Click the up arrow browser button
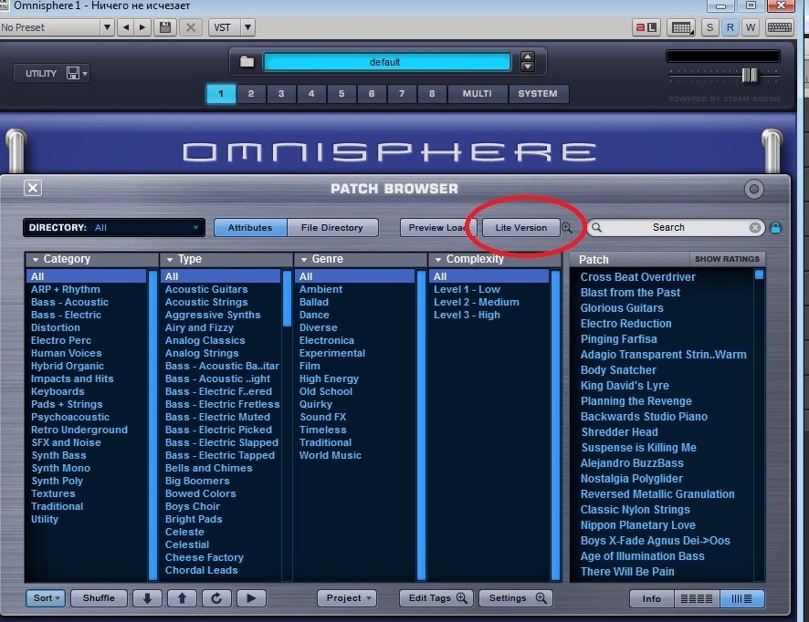Image resolution: width=809 pixels, height=622 pixels. pyautogui.click(x=182, y=597)
